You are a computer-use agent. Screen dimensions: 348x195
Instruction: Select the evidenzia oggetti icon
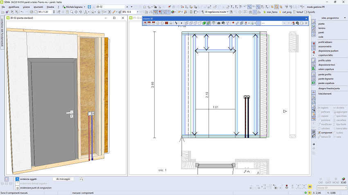pos(17,179)
